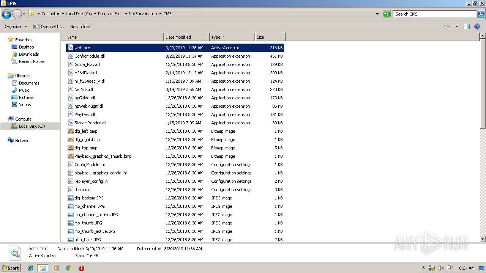
Task: Expand the Computer breadcrumb arrow
Action: click(63, 14)
